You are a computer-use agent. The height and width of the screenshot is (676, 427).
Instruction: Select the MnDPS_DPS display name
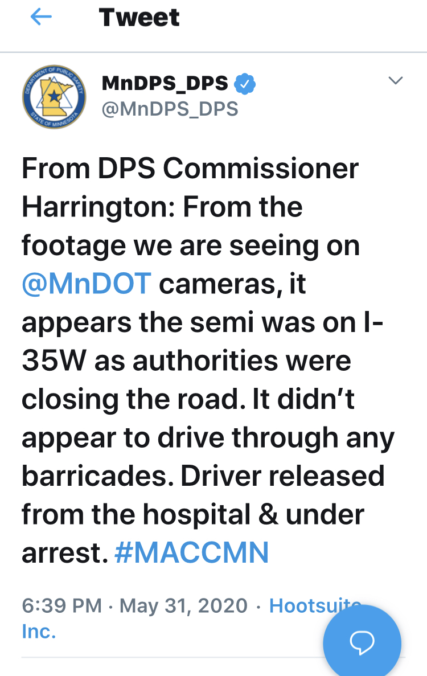(x=165, y=83)
